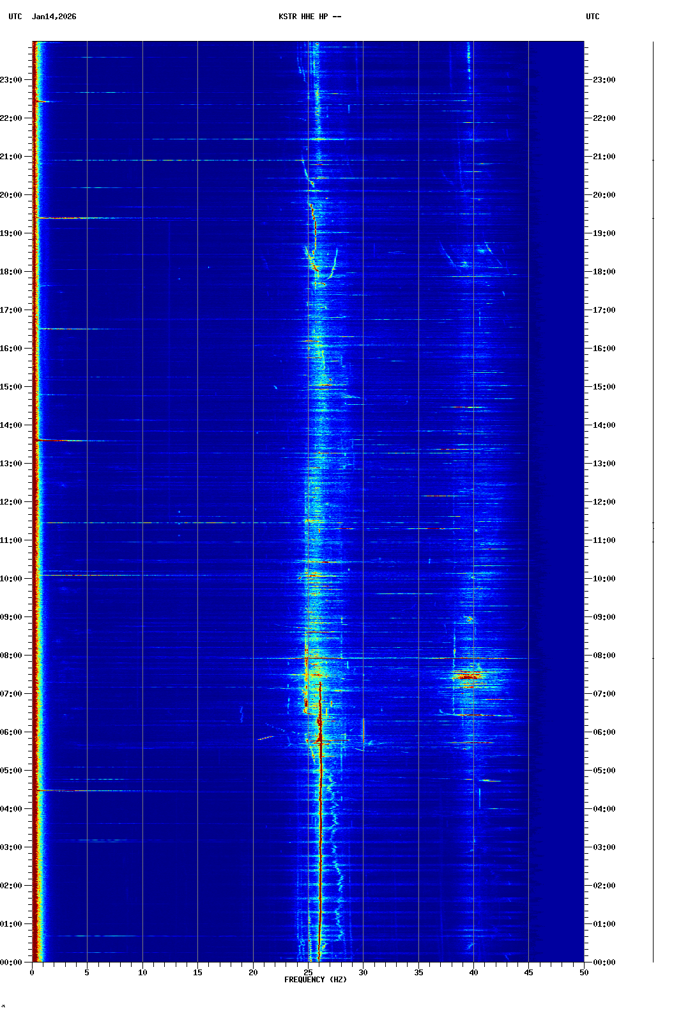Screen dimensions: 681x1013
Task: Click the UTC label in the top-right corner
Action: pyautogui.click(x=592, y=17)
